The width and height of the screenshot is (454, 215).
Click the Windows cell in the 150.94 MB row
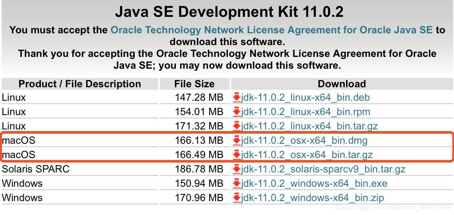[x=80, y=183]
